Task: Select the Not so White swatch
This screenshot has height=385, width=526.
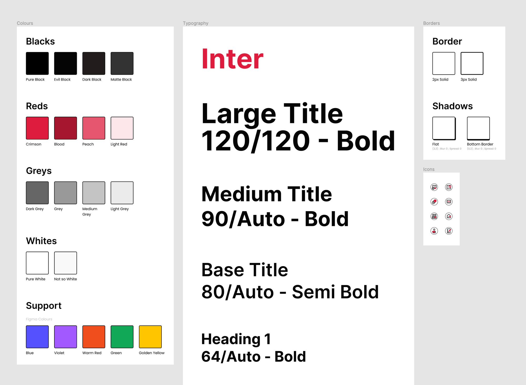Action: [65, 263]
